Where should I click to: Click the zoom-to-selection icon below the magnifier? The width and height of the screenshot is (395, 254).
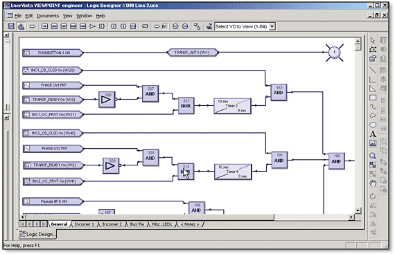pyautogui.click(x=373, y=165)
